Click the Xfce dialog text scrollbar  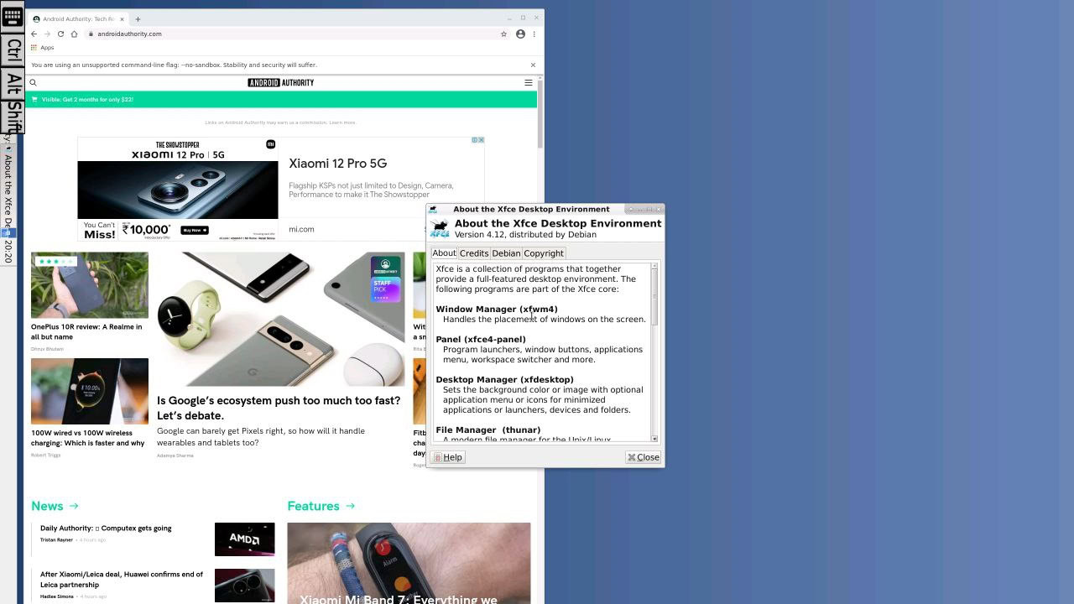tap(654, 351)
